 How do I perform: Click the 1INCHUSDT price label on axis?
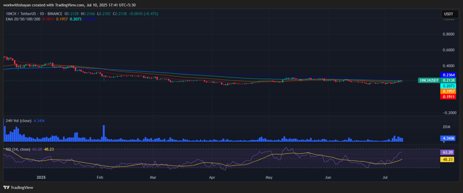[429, 80]
